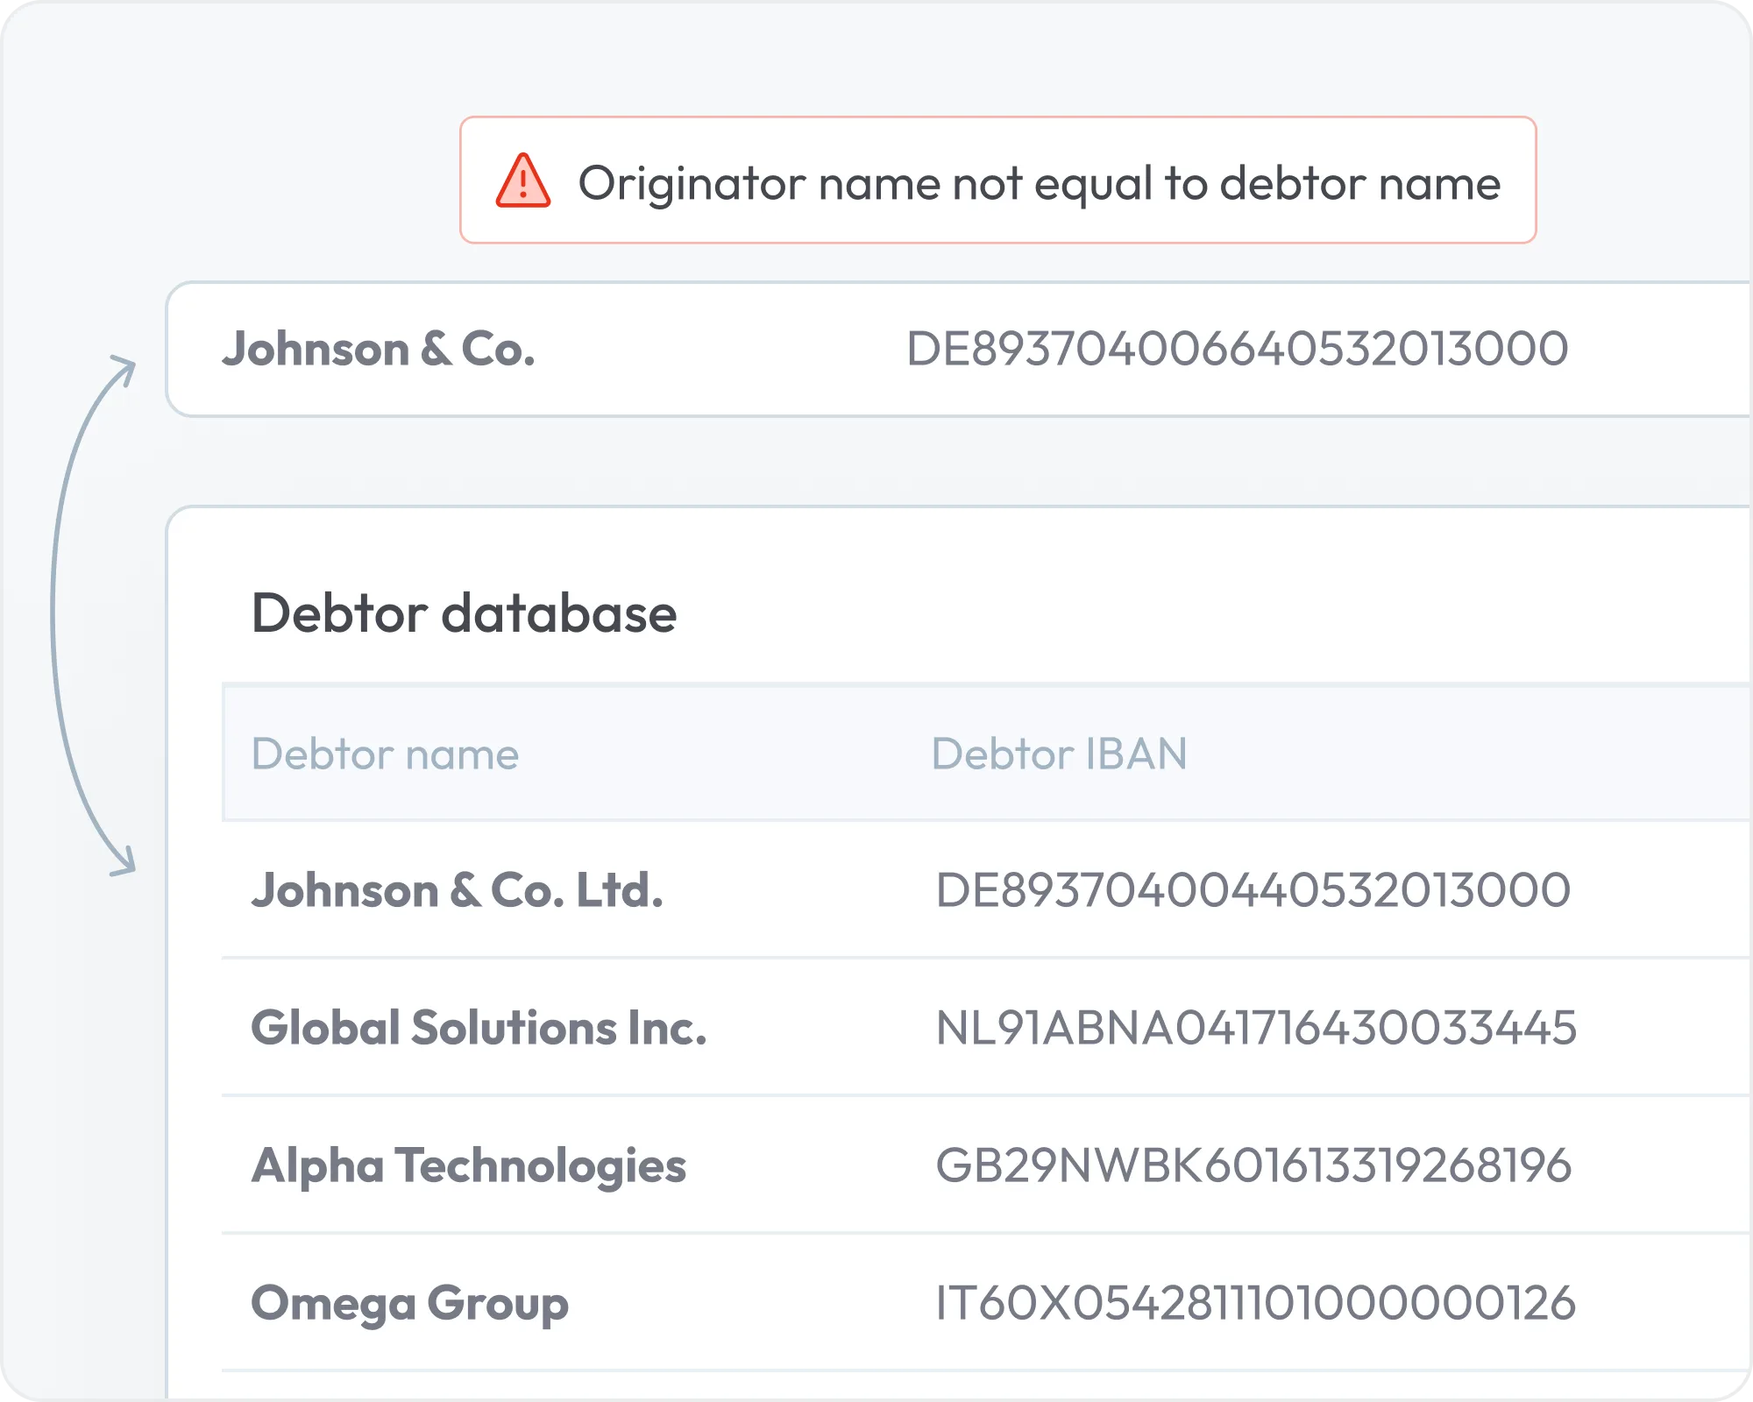
Task: Select the Global Solutions Inc. row
Action: pyautogui.click(x=987, y=1027)
